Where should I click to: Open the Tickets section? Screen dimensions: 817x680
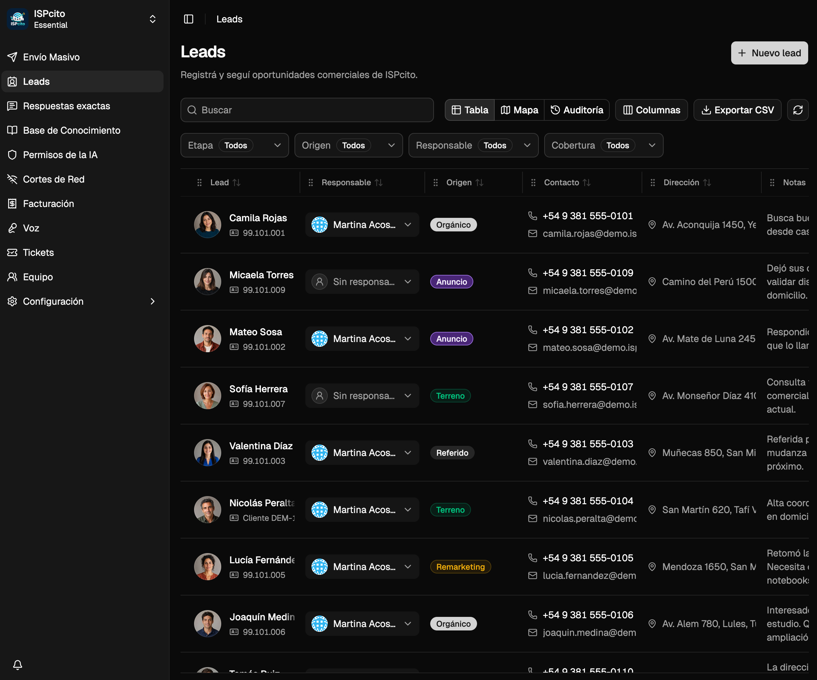(82, 252)
